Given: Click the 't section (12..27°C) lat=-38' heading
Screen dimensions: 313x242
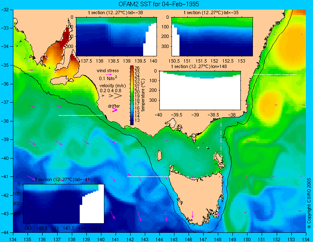Looking at the screenshot, I should click(x=116, y=13).
